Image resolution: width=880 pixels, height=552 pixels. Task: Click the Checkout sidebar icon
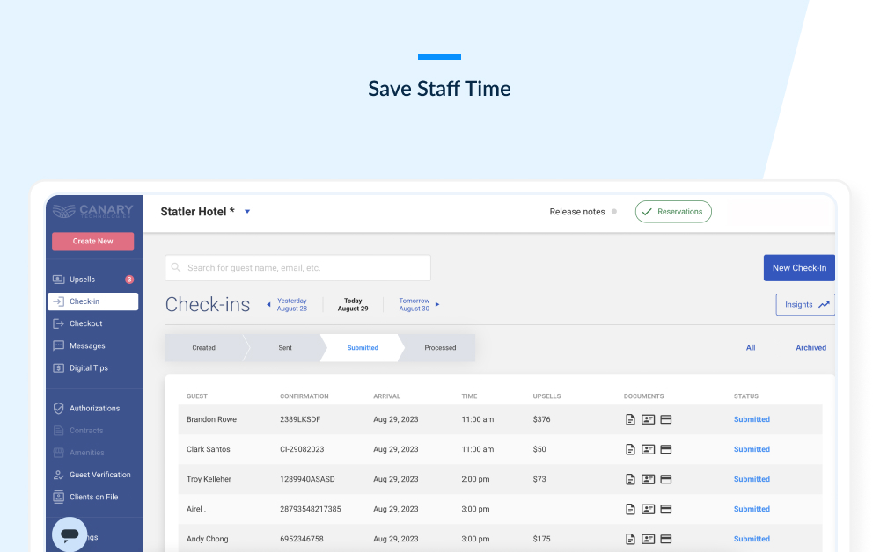click(x=59, y=323)
